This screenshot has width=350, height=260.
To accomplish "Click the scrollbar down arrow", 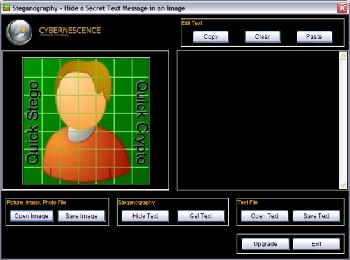I will click(x=343, y=185).
